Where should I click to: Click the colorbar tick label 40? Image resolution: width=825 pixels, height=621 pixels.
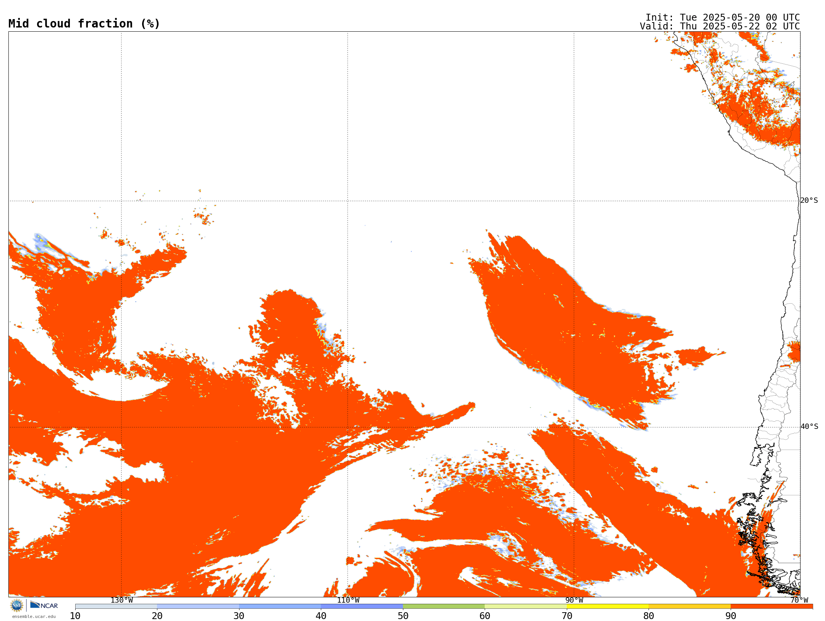coord(321,616)
